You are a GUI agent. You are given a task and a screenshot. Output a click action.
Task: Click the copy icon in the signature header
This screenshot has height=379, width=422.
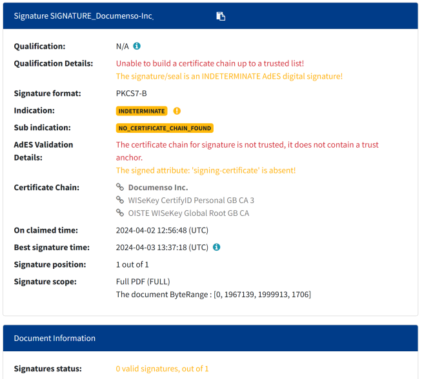pyautogui.click(x=221, y=16)
